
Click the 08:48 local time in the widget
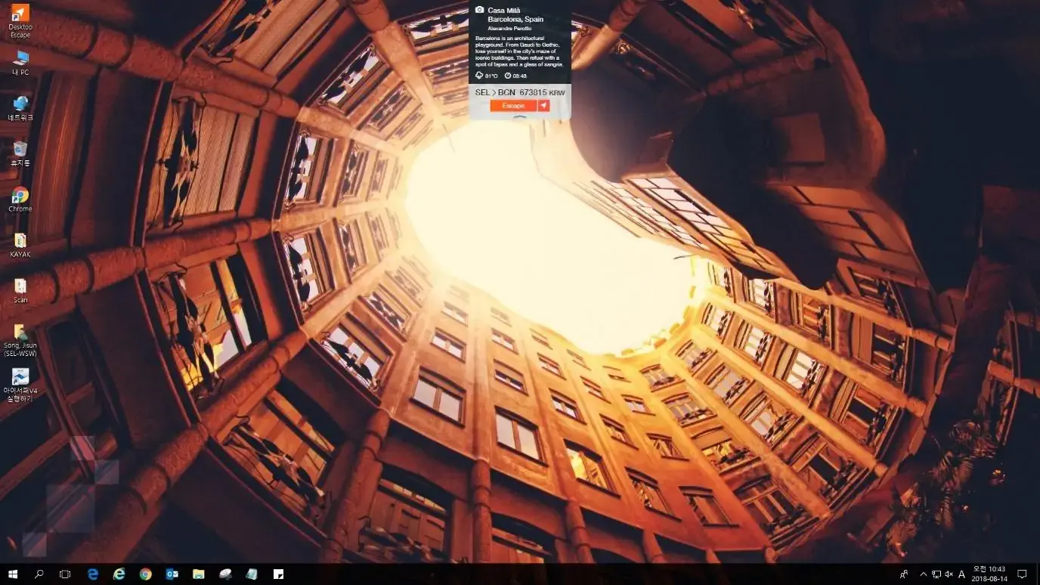[515, 76]
